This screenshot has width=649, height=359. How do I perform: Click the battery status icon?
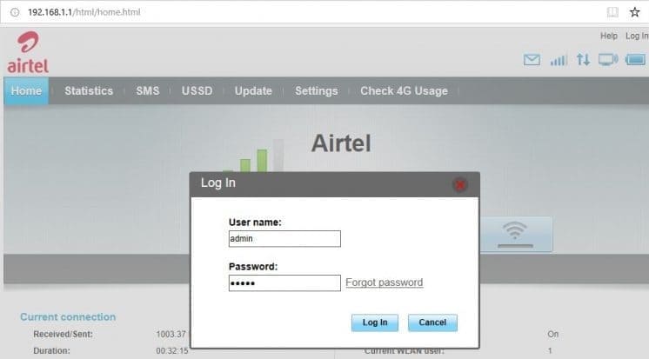[x=635, y=60]
